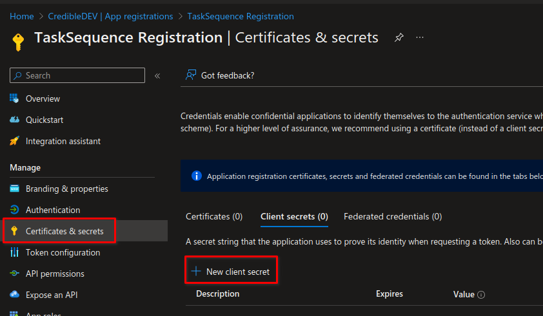The width and height of the screenshot is (543, 316).
Task: Click the Expires column header
Action: tap(390, 294)
